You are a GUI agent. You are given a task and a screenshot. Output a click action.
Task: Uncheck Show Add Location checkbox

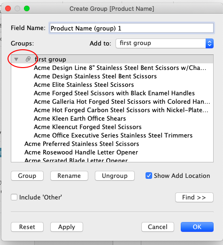149,176
